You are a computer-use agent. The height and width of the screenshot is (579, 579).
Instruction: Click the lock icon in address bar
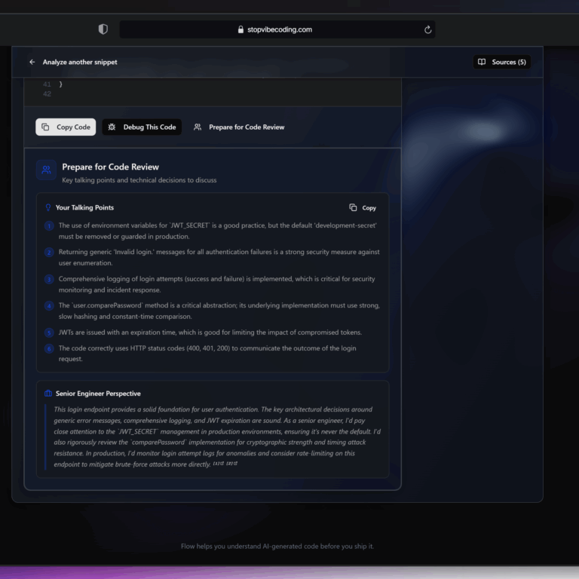click(240, 29)
